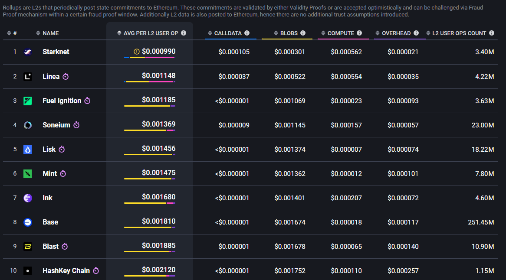The image size is (506, 280).
Task: Click Starknet's cost breakdown bar
Action: (x=150, y=57)
